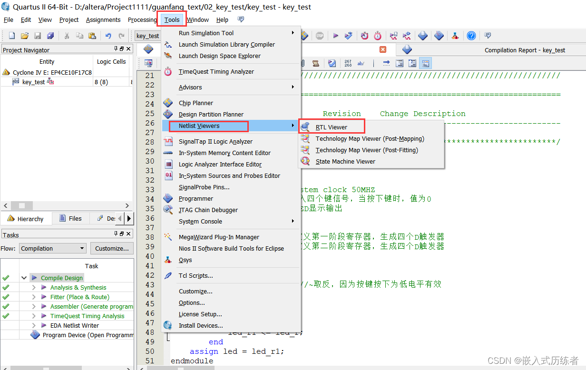Image resolution: width=586 pixels, height=370 pixels.
Task: Save all files toolbar icon
Action: 50,36
